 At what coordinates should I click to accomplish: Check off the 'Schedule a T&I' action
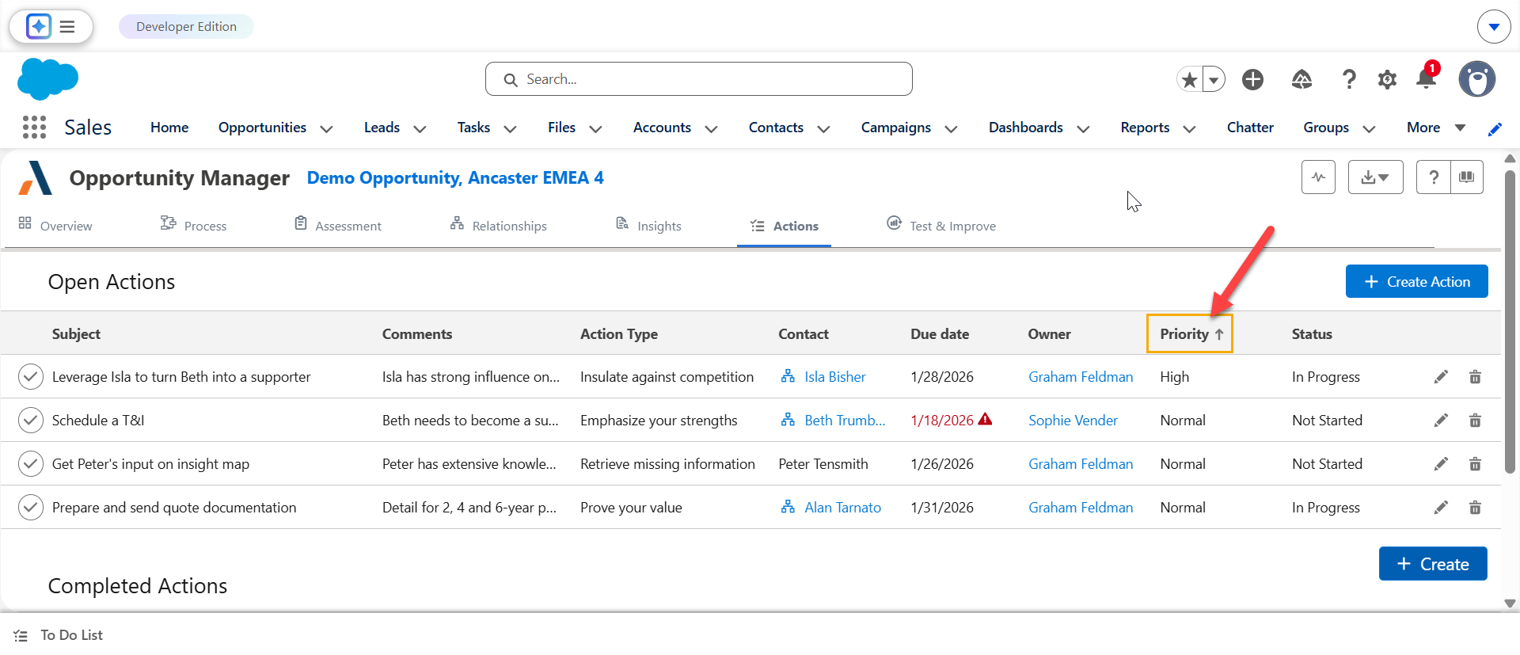click(31, 421)
